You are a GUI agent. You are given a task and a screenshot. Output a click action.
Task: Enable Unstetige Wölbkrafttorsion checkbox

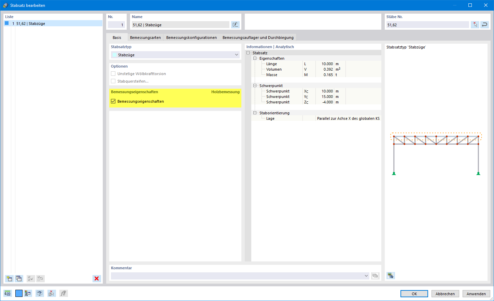click(x=113, y=74)
